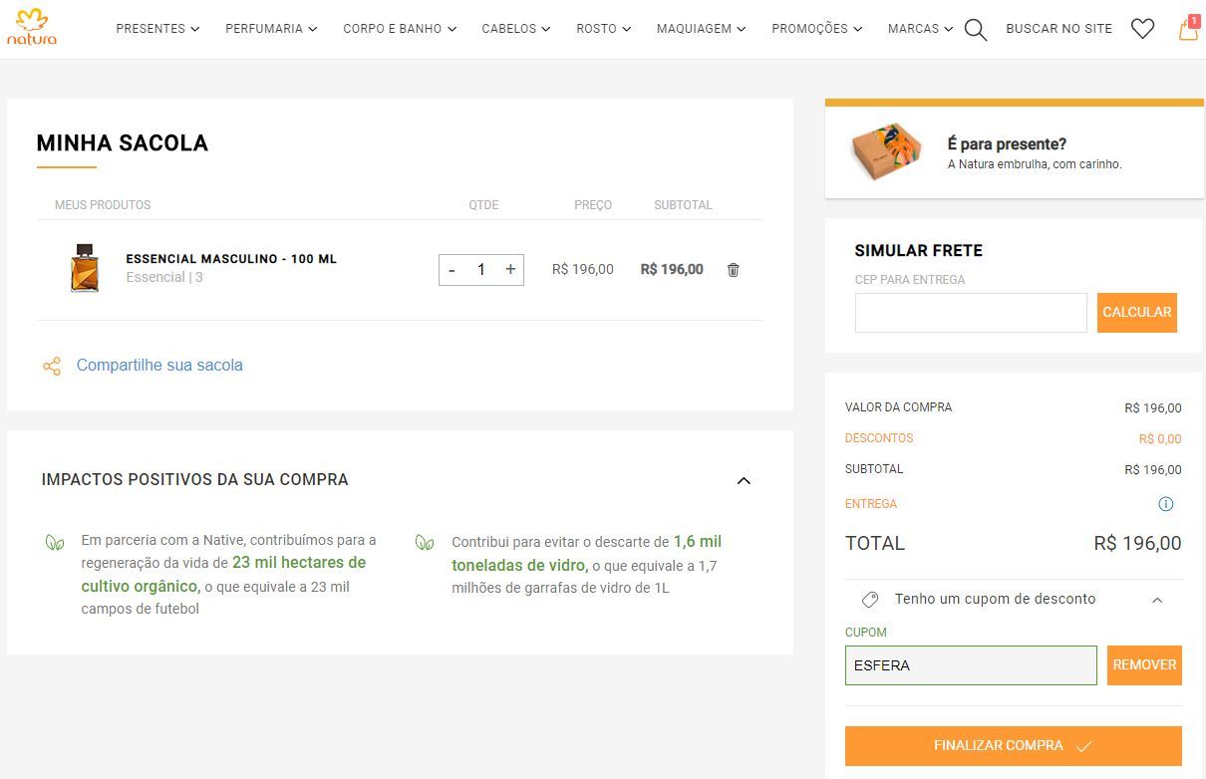
Task: Expand the Cabelos menu
Action: coord(516,29)
